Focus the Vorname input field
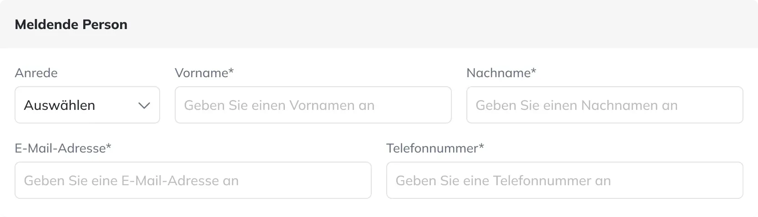Screen dimensions: 758x217 coord(313,105)
